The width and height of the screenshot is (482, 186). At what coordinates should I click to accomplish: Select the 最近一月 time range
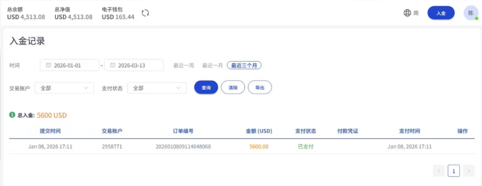pyautogui.click(x=212, y=65)
